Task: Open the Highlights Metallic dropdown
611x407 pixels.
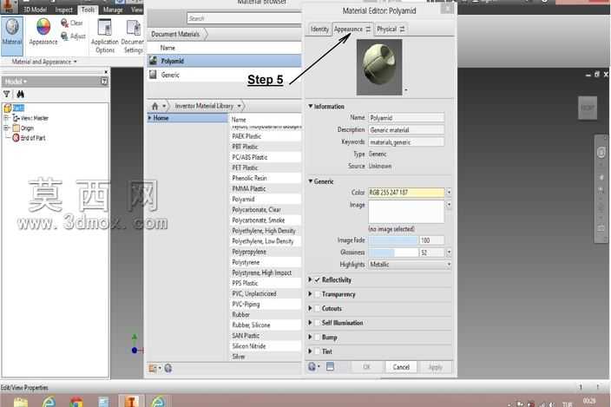Action: 410,265
